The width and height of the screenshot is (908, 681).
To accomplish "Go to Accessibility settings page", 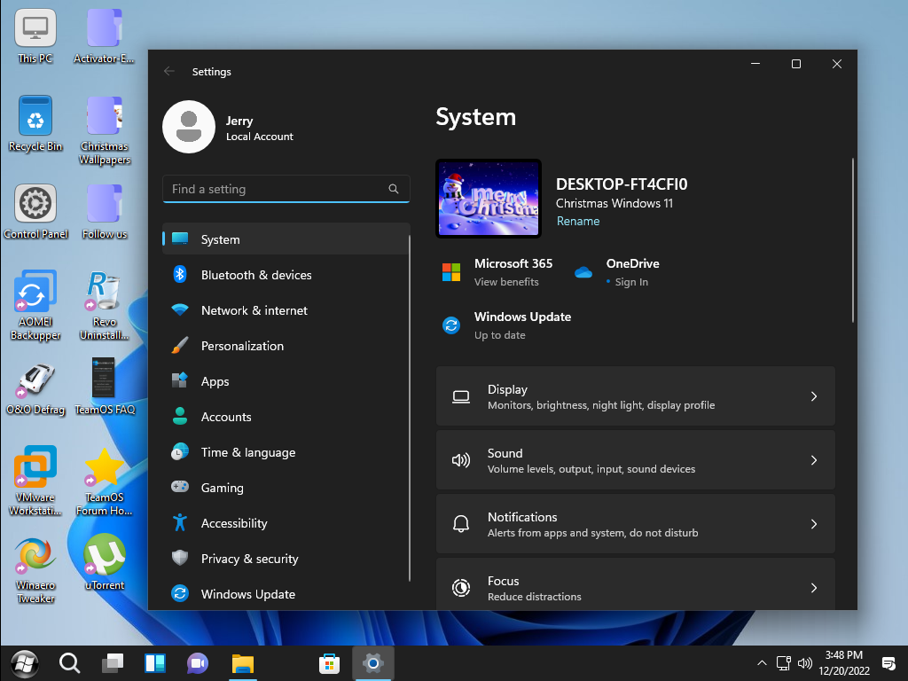I will [x=233, y=523].
